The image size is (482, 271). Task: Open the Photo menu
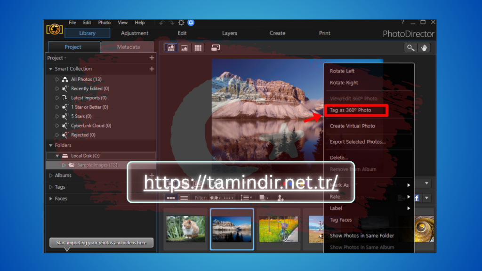[104, 23]
